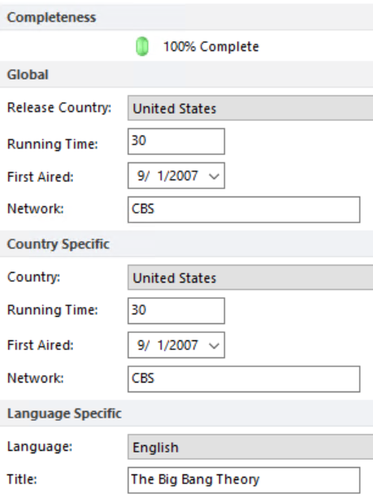The image size is (373, 498).
Task: Click the Title field with The Big Bang Theory
Action: (x=244, y=480)
